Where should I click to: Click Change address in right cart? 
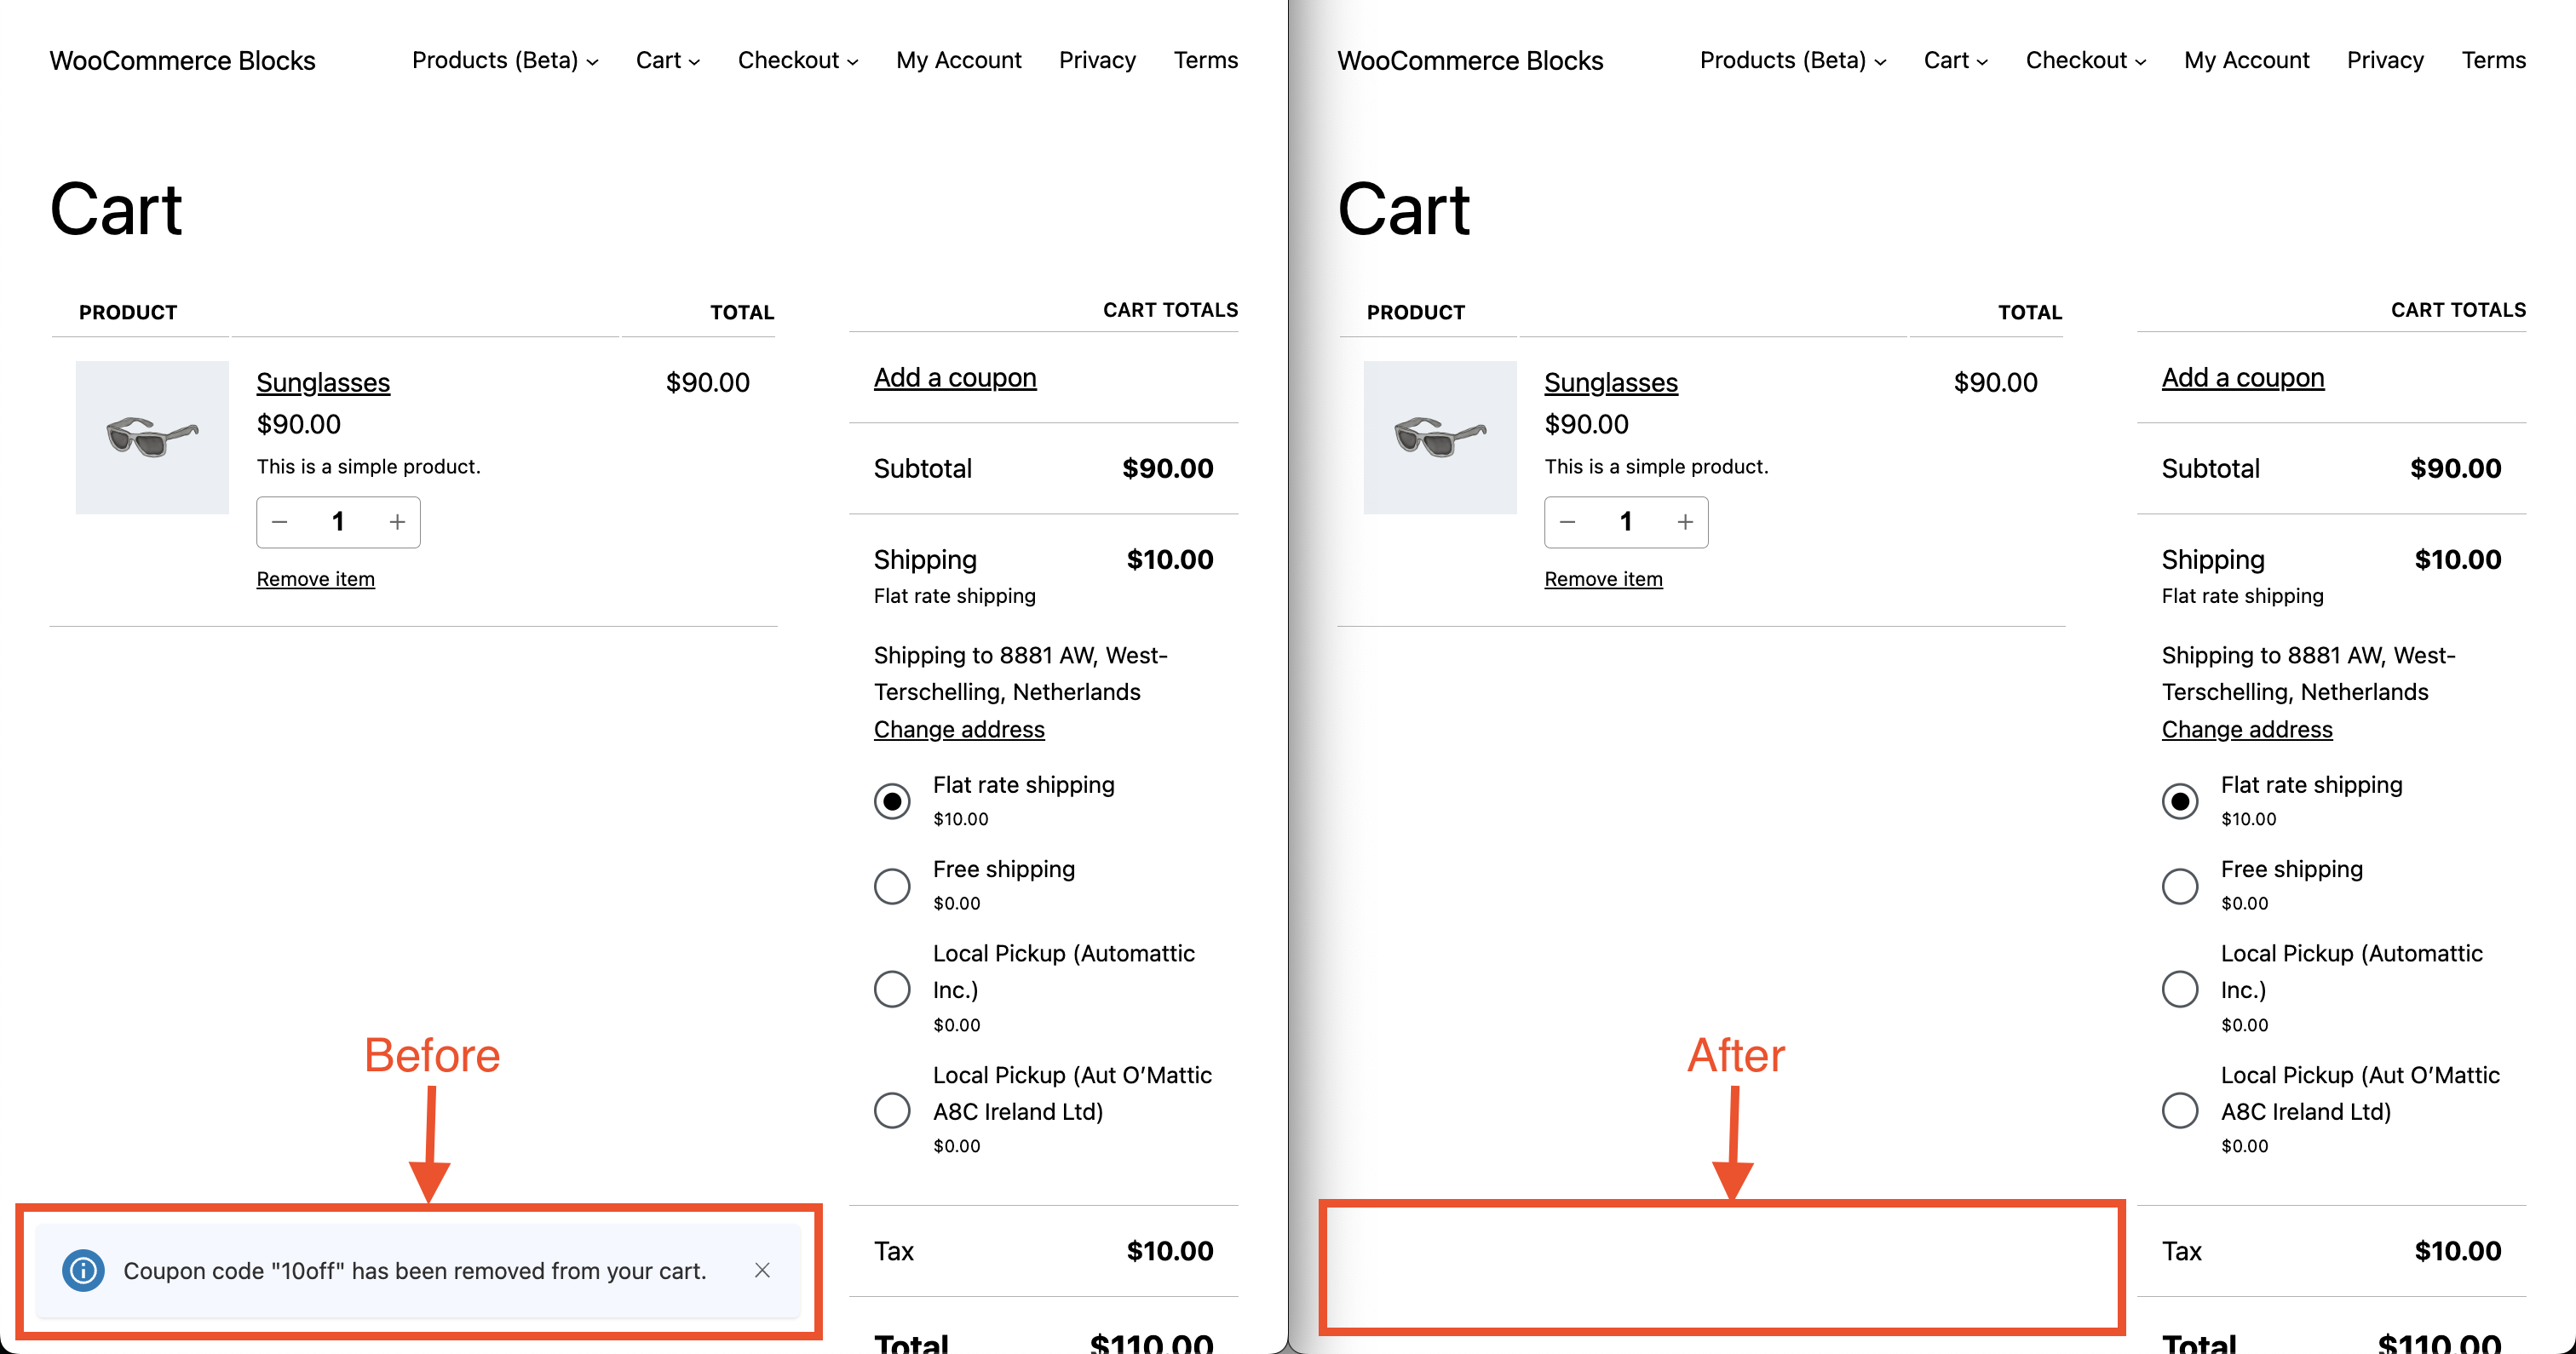[x=2247, y=729]
